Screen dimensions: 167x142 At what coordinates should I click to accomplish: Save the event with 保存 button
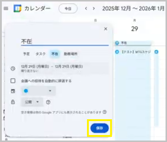point(99,128)
